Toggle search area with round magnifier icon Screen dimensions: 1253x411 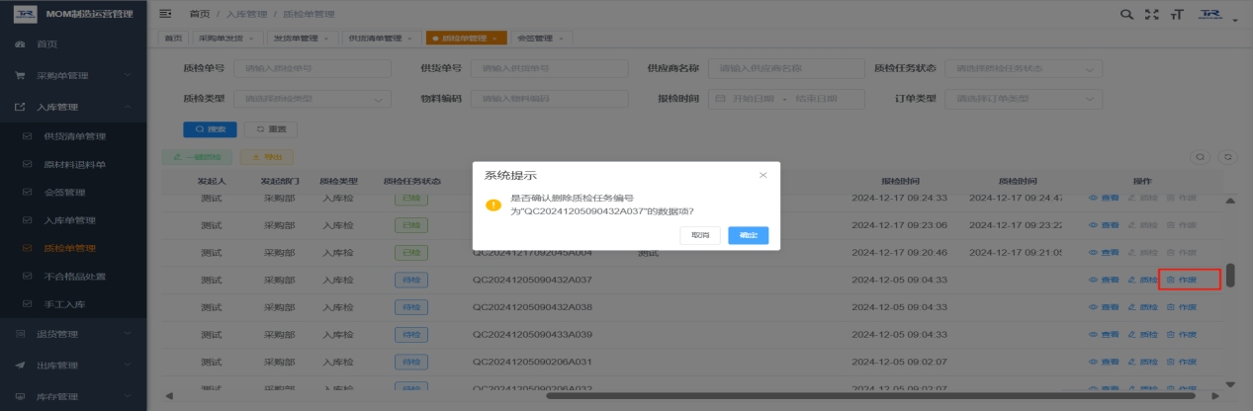1200,156
